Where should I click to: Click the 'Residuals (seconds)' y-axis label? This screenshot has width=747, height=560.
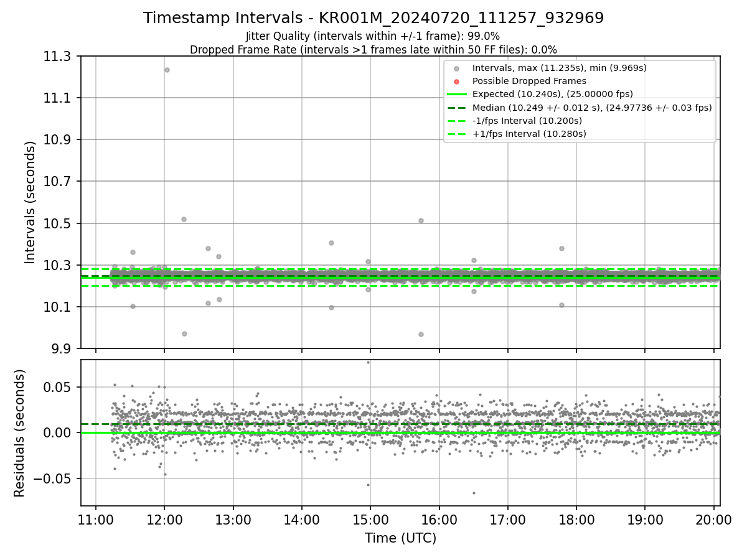19,433
